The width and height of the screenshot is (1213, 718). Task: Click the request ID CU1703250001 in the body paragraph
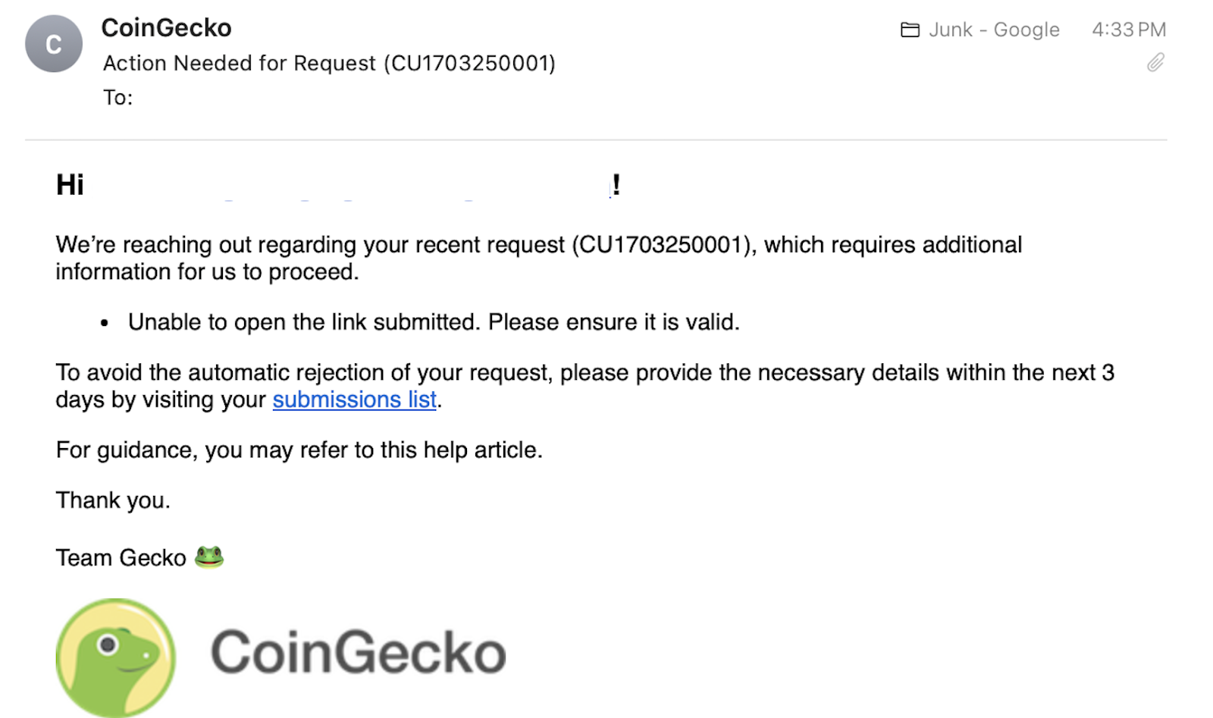coord(663,245)
